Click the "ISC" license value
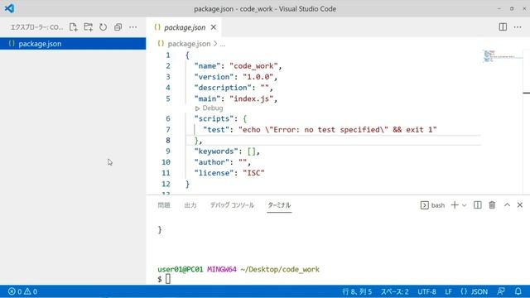Image resolution: width=530 pixels, height=298 pixels. point(253,173)
